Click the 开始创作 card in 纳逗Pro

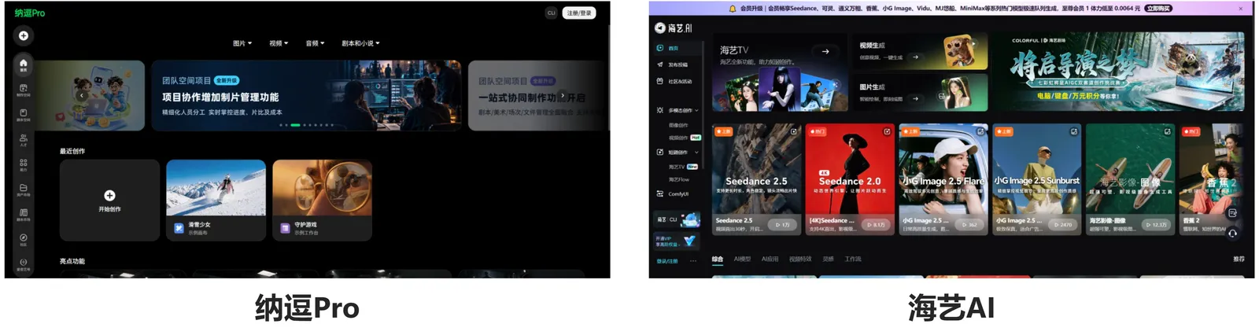[x=109, y=201]
